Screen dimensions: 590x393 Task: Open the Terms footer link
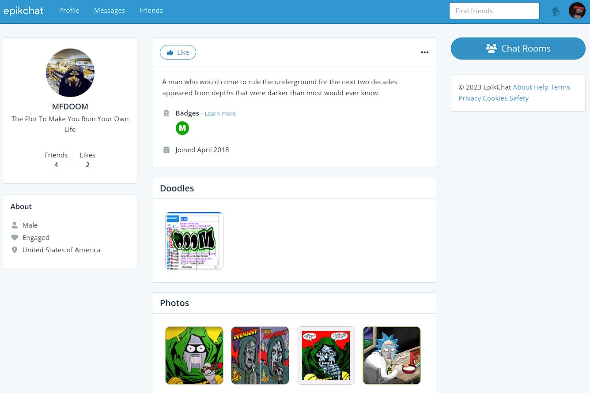click(560, 87)
